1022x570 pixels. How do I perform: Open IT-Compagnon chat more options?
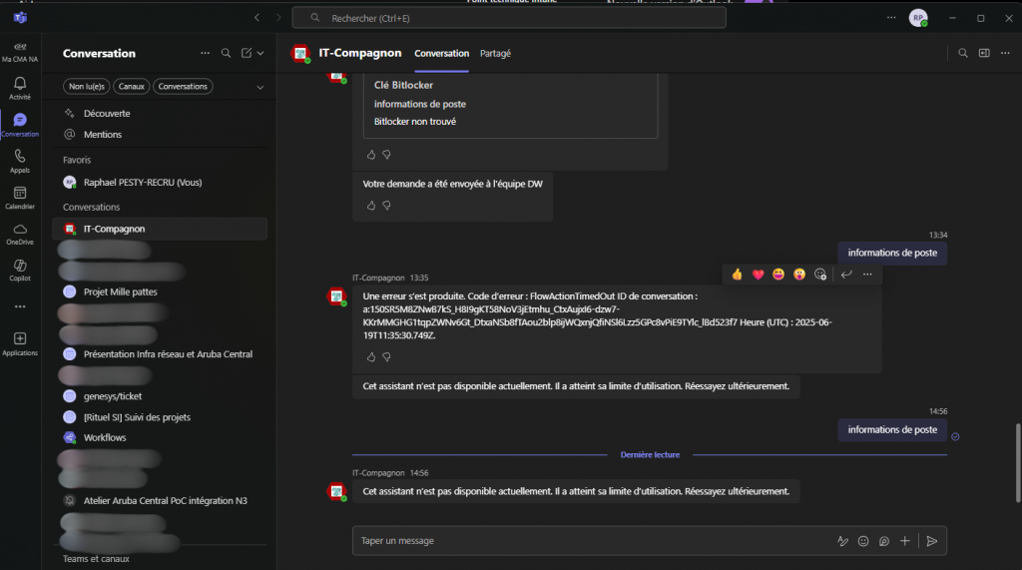[1005, 53]
